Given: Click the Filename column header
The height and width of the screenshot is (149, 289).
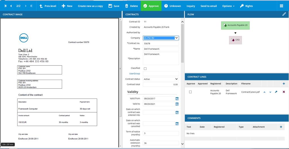Looking at the screenshot, I should tap(246, 84).
